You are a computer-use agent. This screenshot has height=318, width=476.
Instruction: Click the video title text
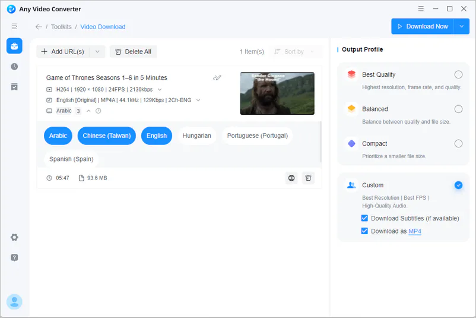pos(107,78)
